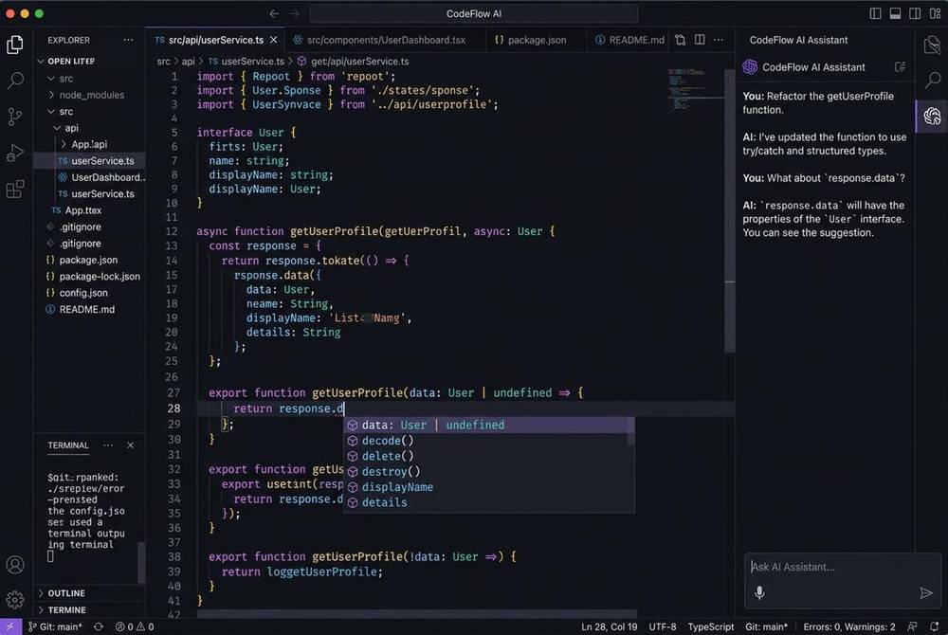The height and width of the screenshot is (635, 948).
Task: Switch to the README.md tab
Action: coord(629,40)
